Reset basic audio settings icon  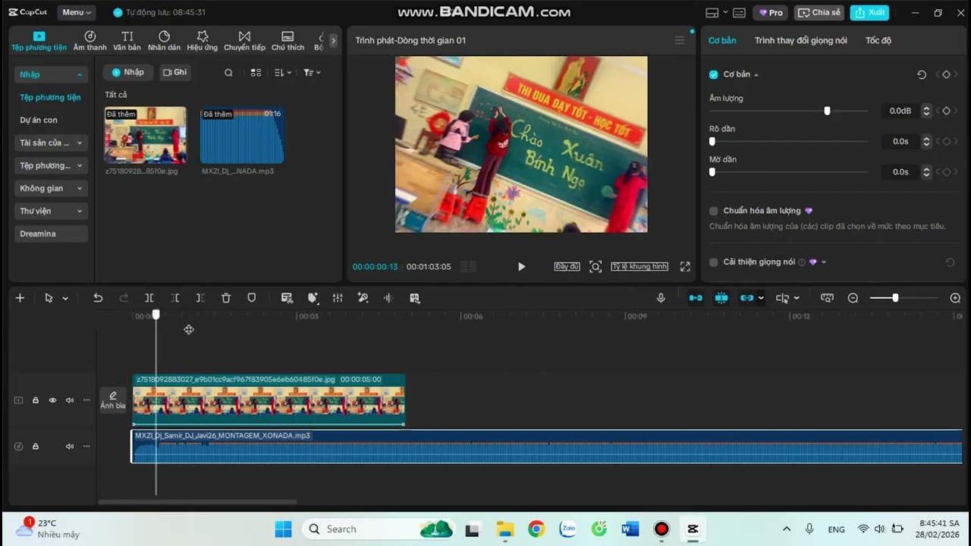(922, 74)
